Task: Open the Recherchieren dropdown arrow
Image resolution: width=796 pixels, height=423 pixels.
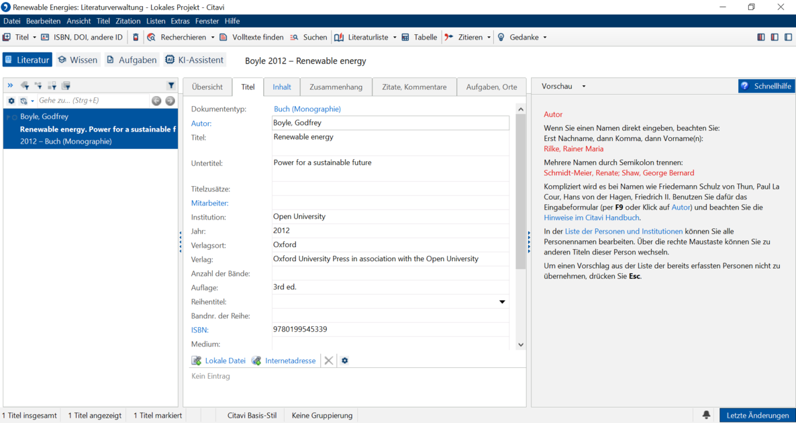Action: click(x=211, y=37)
